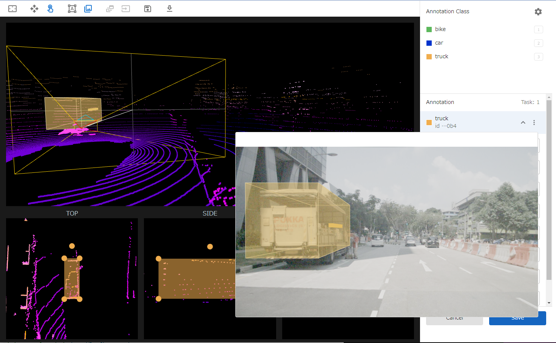
Task: Click the greyed-out move-to-frame arrow icon
Action: [126, 9]
